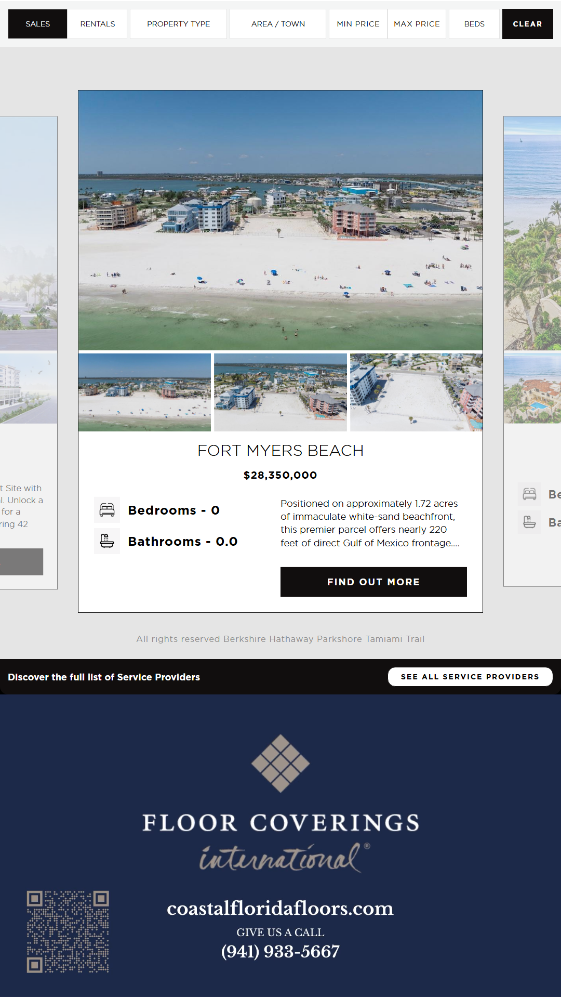Screen dimensions: 561x998
Task: Open the Area / Town filter
Action: pos(278,24)
